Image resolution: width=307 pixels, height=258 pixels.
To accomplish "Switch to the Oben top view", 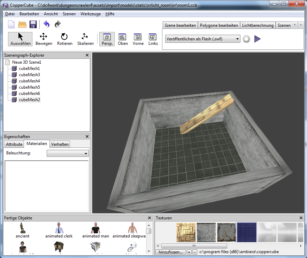I will [123, 39].
